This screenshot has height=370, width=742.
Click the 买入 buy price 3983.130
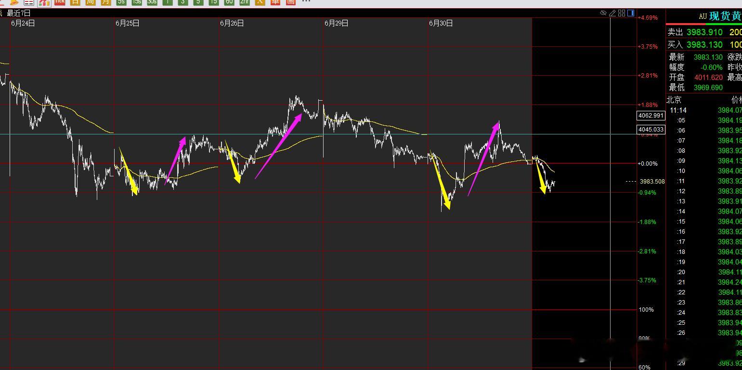(704, 44)
